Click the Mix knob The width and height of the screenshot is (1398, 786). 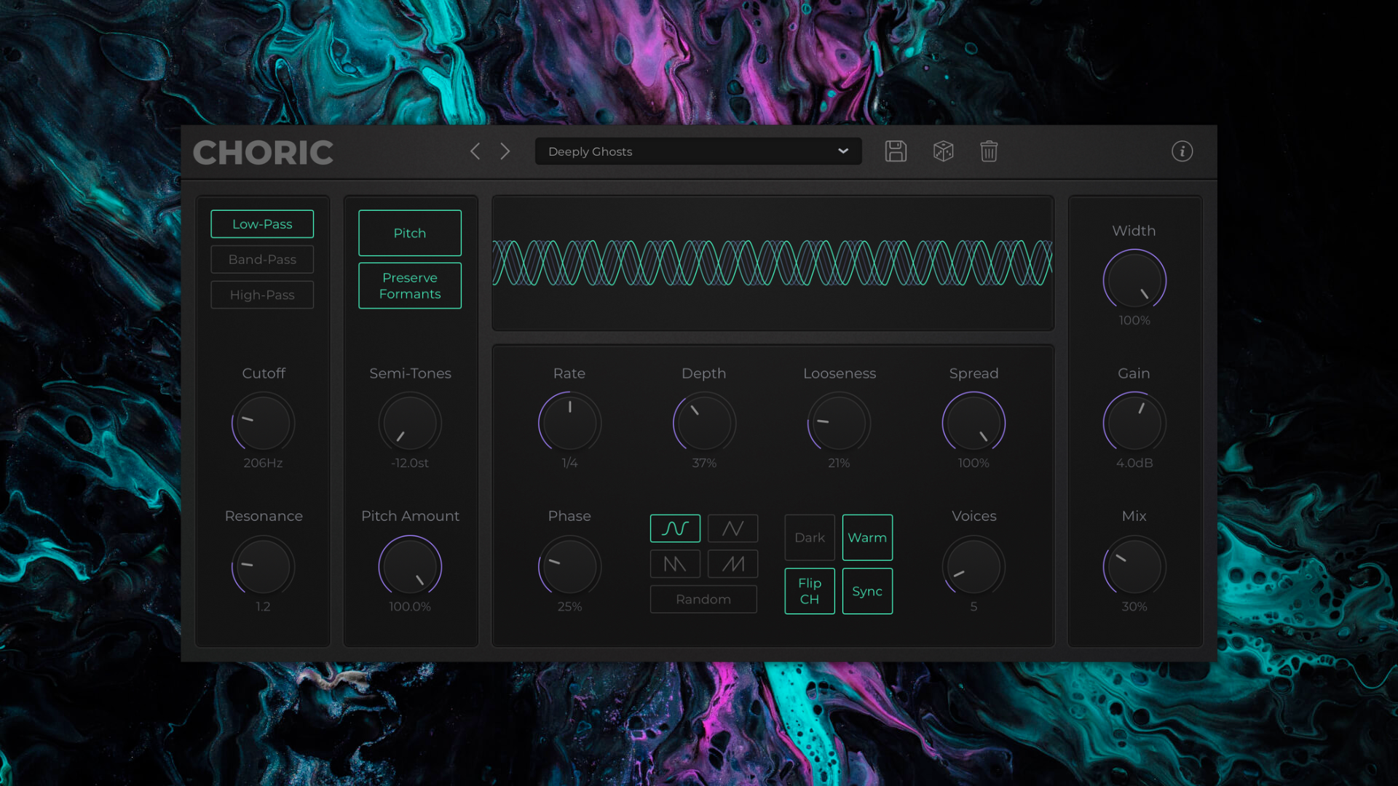click(x=1134, y=567)
